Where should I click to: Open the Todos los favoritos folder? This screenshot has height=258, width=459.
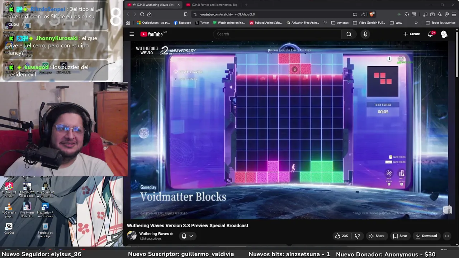click(x=440, y=23)
